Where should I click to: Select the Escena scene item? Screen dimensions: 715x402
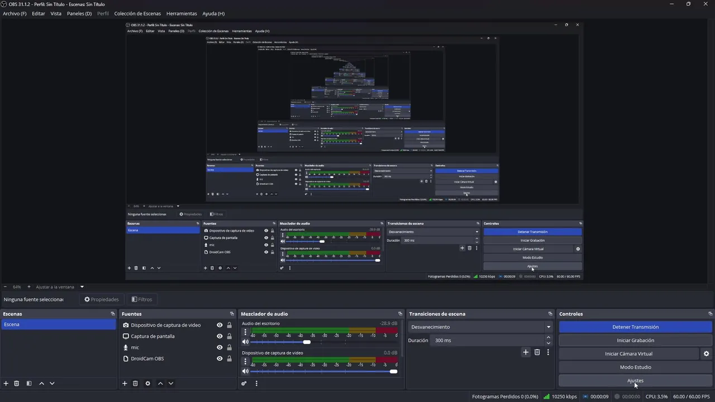pyautogui.click(x=58, y=324)
